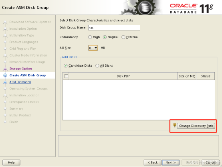Tick the select-all disks header checkbox
222x167 pixels.
click(66, 76)
